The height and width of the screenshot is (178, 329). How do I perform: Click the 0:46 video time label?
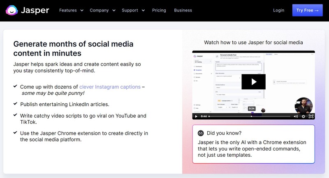204,116
